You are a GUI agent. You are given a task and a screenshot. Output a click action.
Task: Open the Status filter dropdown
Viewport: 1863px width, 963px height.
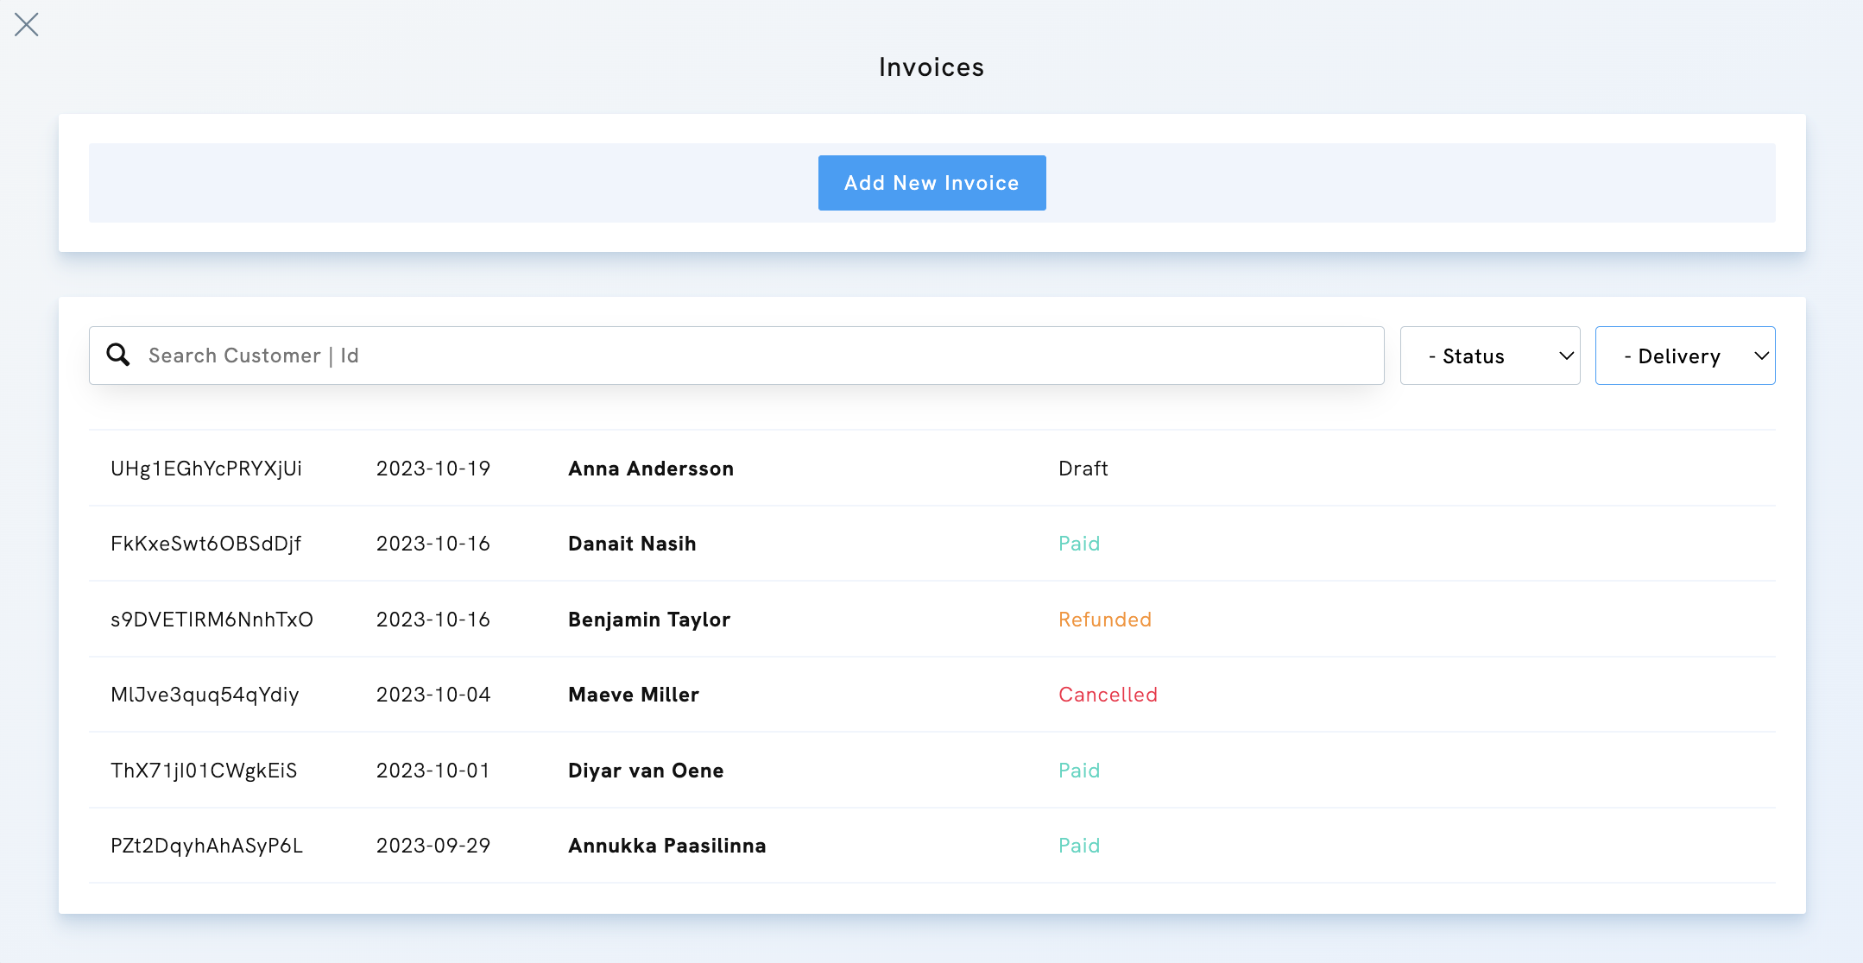[1489, 355]
